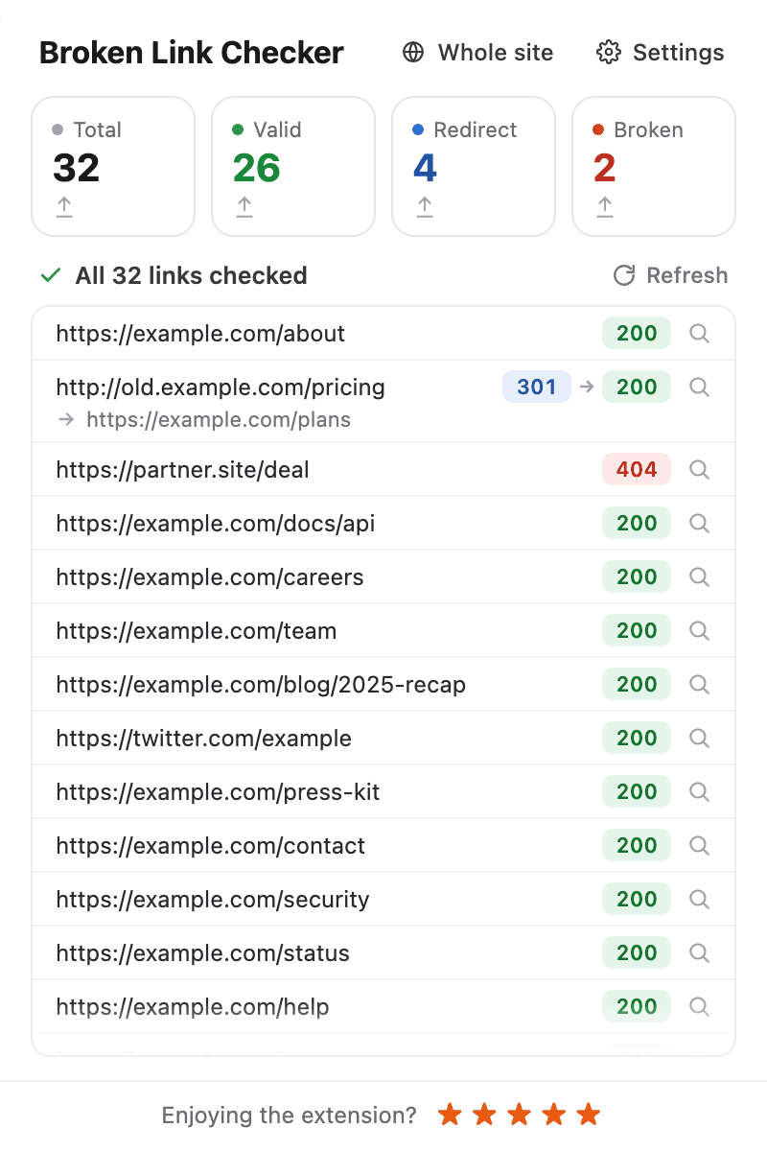Open the https://partner.site/deal URL
767x1151 pixels.
click(x=182, y=470)
